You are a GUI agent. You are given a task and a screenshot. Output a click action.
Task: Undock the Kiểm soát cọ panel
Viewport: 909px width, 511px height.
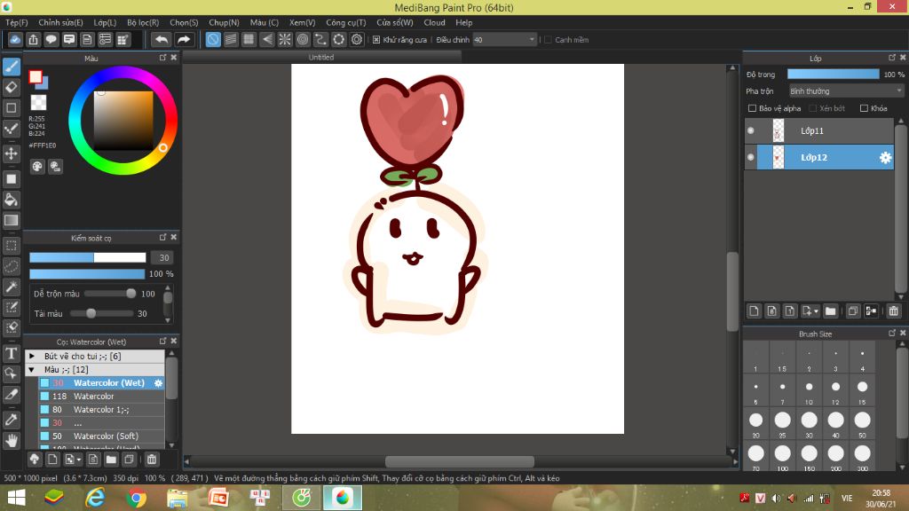pyautogui.click(x=163, y=238)
